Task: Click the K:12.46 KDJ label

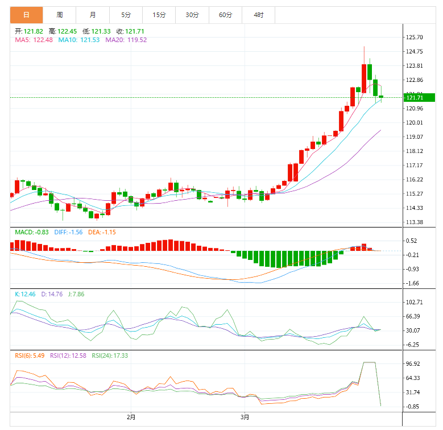Action: 25,294
